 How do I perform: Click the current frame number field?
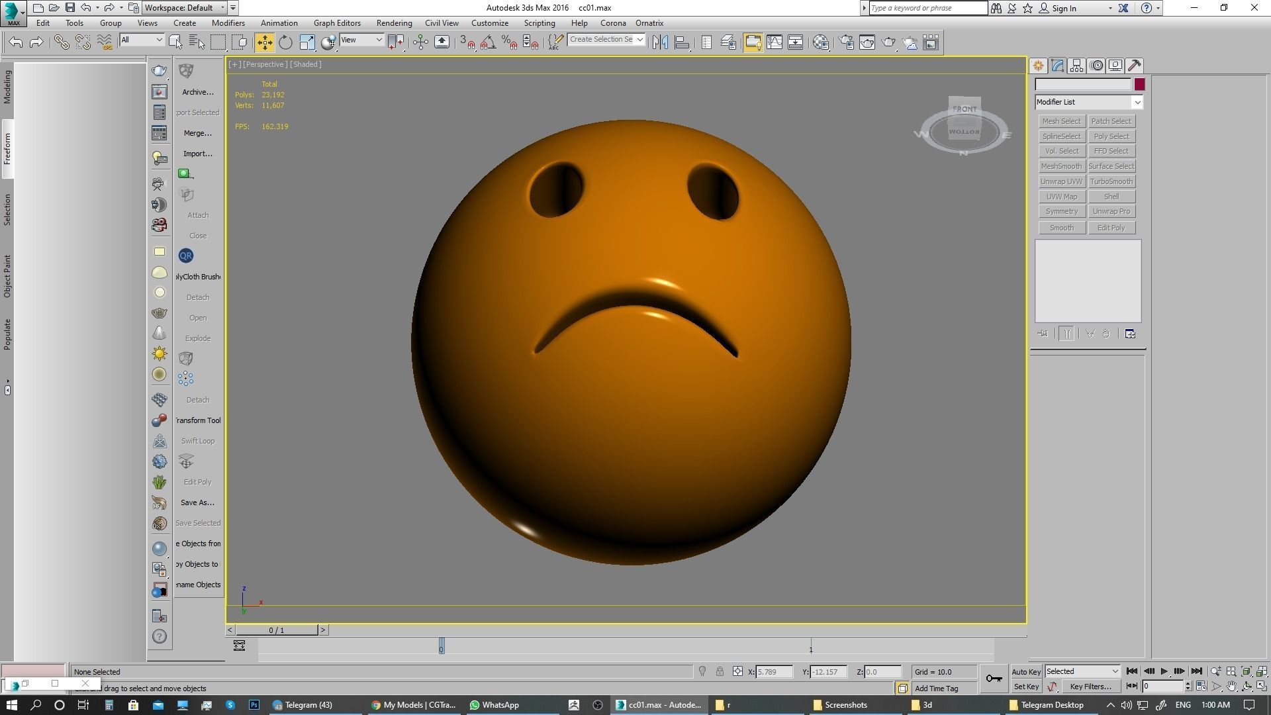1162,687
